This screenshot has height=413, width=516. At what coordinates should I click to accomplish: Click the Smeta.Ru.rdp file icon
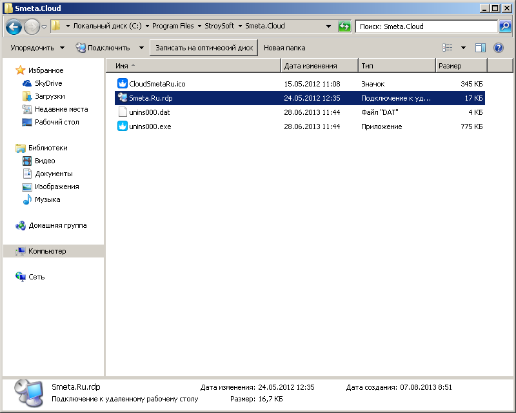pos(123,97)
